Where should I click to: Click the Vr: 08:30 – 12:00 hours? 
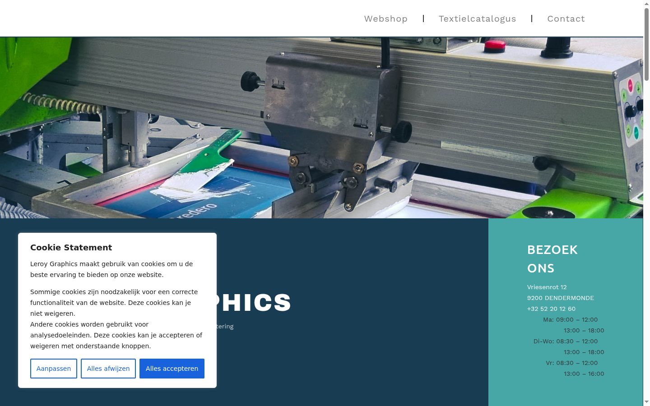coord(571,363)
